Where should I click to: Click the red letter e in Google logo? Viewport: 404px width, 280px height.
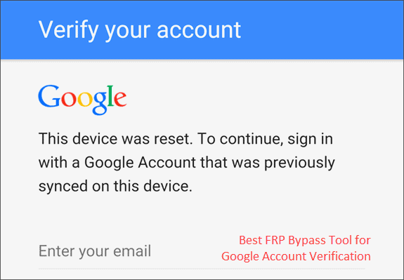[121, 100]
